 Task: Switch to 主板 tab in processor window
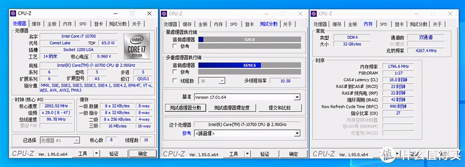(52, 24)
